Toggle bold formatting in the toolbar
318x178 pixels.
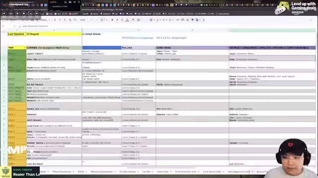(112, 20)
